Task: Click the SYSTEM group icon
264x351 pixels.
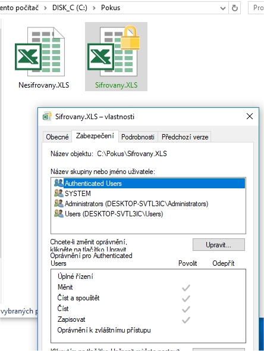Action: pyautogui.click(x=59, y=193)
